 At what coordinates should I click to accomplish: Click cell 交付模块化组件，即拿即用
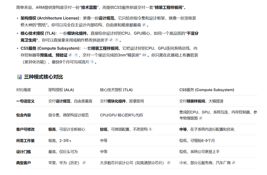pos(122,101)
